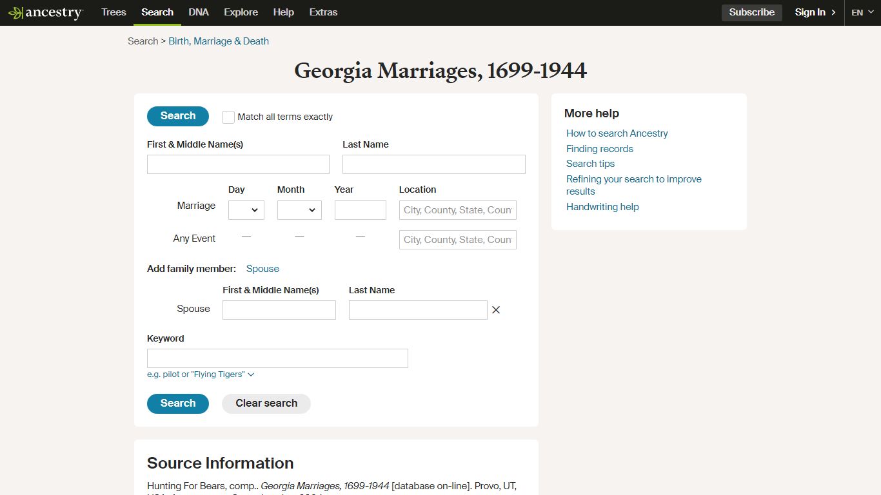Open the Marriage Month dropdown
Image resolution: width=881 pixels, height=495 pixels.
299,210
